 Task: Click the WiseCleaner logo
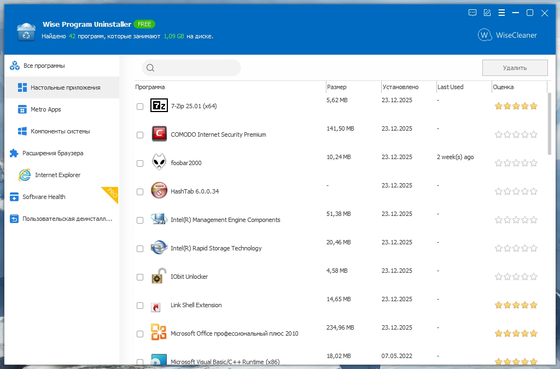507,35
